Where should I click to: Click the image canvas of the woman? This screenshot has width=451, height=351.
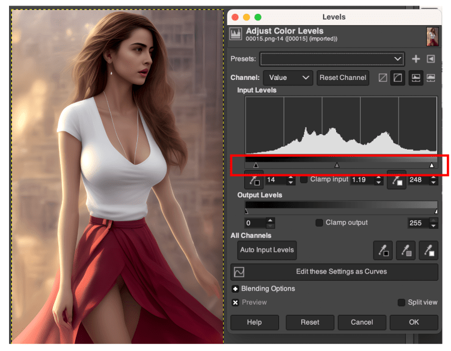tap(117, 176)
